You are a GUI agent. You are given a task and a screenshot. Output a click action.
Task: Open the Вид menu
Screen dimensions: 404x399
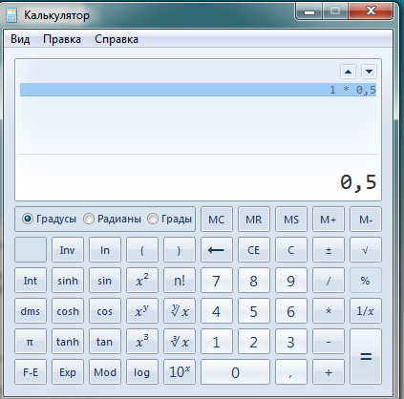point(20,39)
